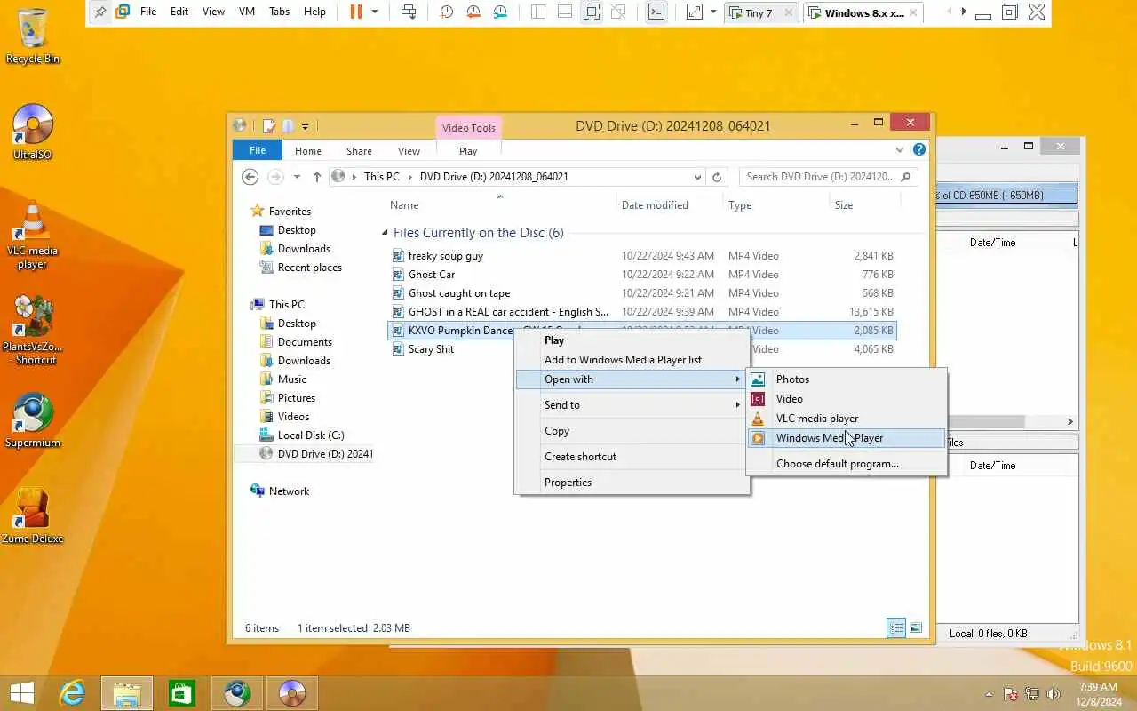Select 'Scary Shit' video file
Screen dimensions: 1137x711
431,349
